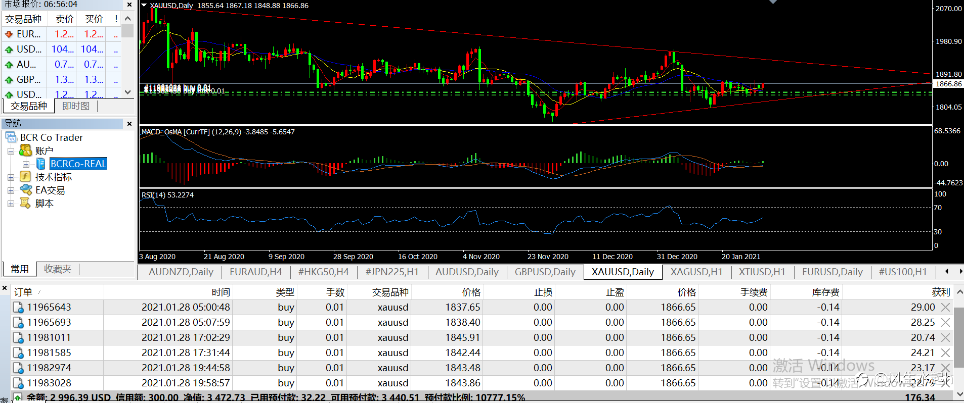This screenshot has width=964, height=403.
Task: Sort orders by 时间 column header
Action: (168, 292)
